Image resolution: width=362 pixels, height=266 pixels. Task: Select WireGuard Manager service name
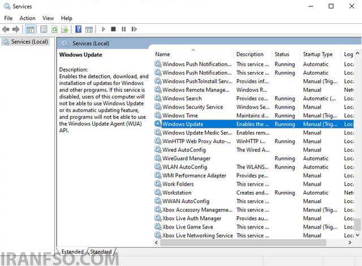pos(186,158)
